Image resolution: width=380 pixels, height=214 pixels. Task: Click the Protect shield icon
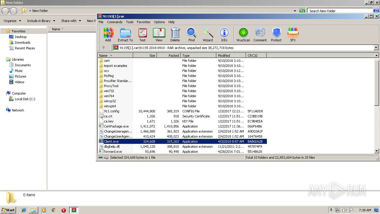(276, 34)
